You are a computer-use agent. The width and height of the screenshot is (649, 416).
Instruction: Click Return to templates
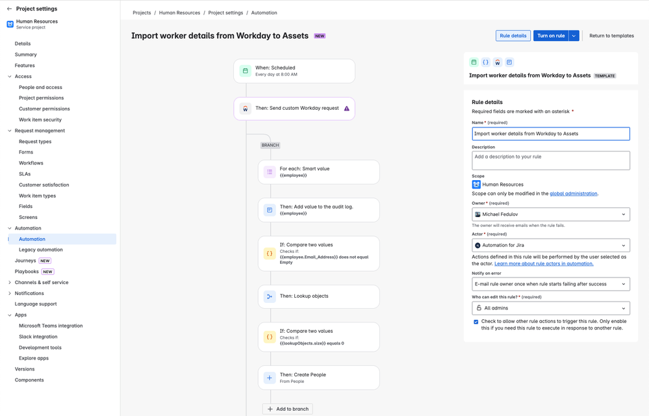pyautogui.click(x=611, y=36)
